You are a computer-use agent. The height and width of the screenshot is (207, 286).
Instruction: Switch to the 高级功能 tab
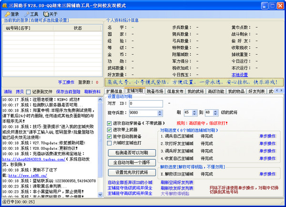click(x=216, y=91)
